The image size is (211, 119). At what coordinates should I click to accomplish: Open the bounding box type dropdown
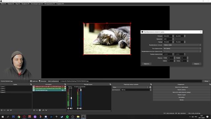(x=182, y=48)
